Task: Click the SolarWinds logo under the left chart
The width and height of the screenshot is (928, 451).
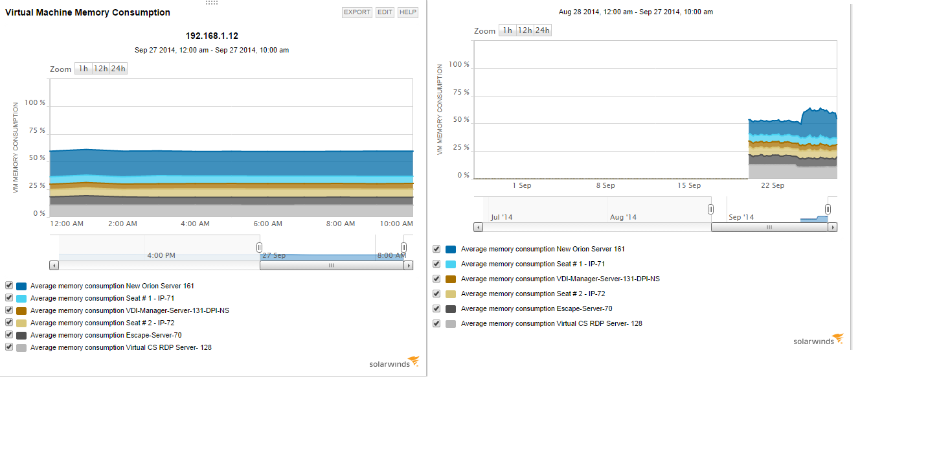Action: 394,362
